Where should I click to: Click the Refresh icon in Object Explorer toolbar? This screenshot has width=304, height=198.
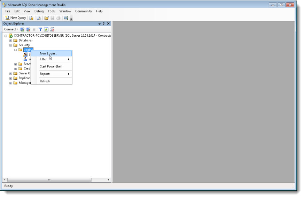(46, 30)
